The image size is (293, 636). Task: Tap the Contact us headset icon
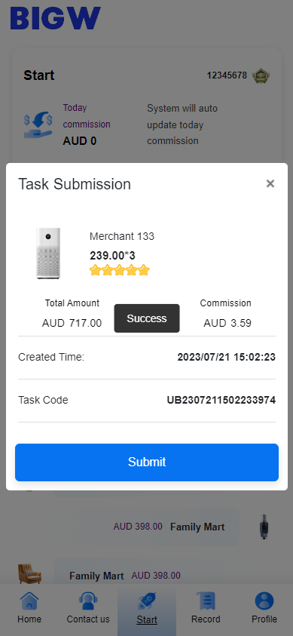coord(88,601)
